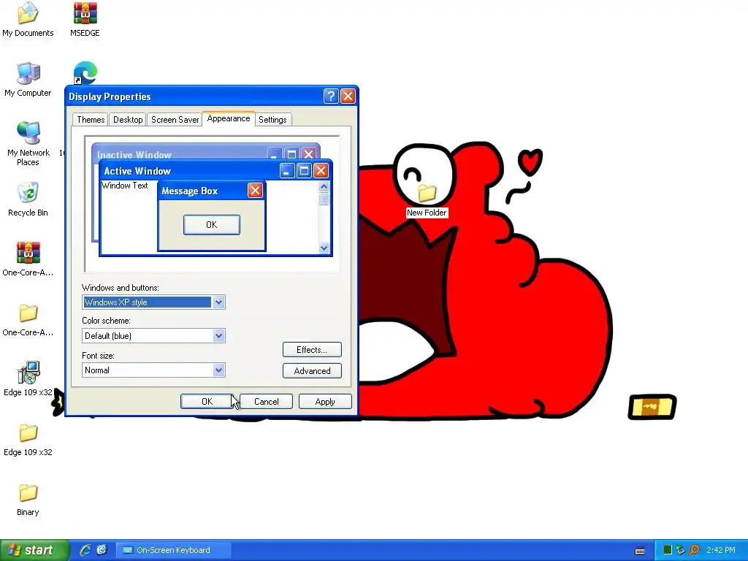Image resolution: width=748 pixels, height=561 pixels.
Task: Select the My Network Places icon
Action: coord(28,143)
